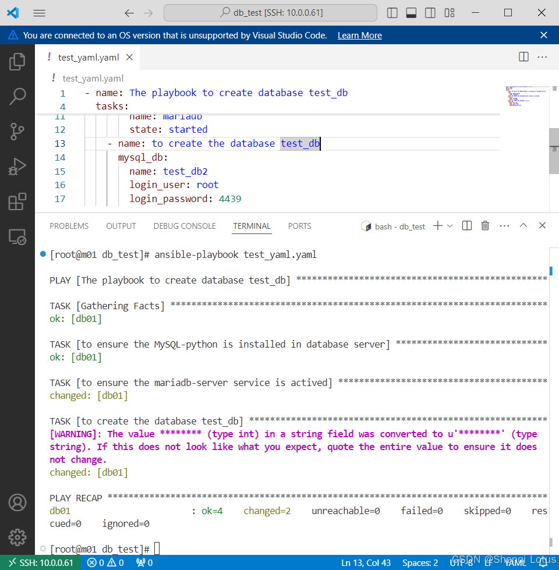The height and width of the screenshot is (570, 559).
Task: Open the Search view in activity bar
Action: coord(17,97)
